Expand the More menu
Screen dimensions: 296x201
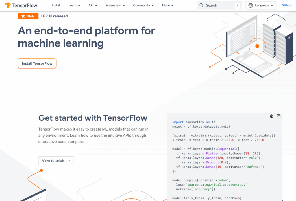[x=168, y=5]
